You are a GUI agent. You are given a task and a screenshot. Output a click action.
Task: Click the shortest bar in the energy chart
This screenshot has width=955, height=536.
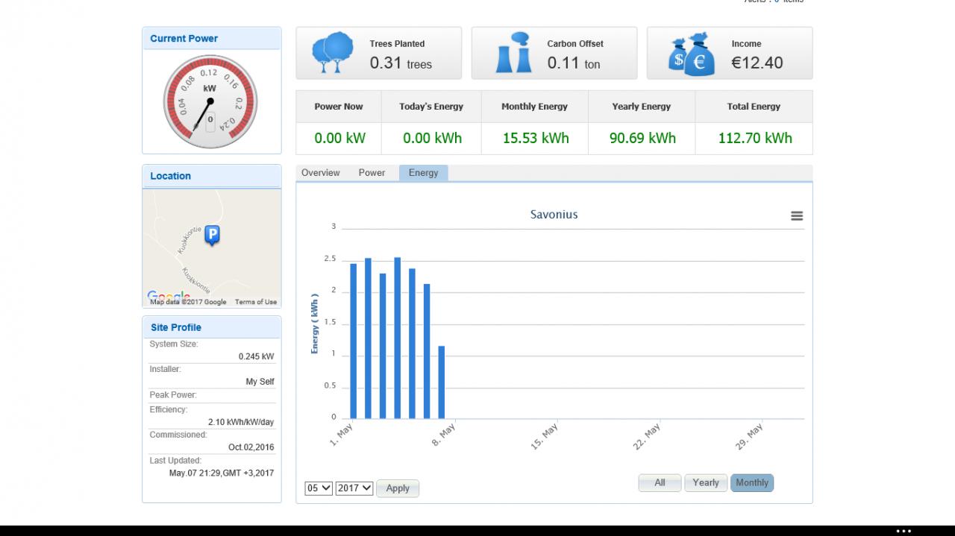442,382
